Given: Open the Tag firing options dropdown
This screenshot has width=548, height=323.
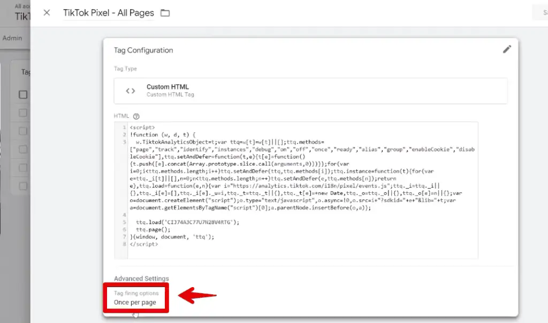Looking at the screenshot, I should point(136,298).
